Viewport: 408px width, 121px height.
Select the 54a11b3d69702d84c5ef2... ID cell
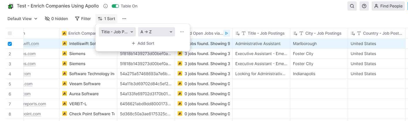pyautogui.click(x=146, y=84)
